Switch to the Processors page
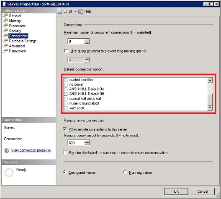This screenshot has width=221, height=199. point(17,26)
